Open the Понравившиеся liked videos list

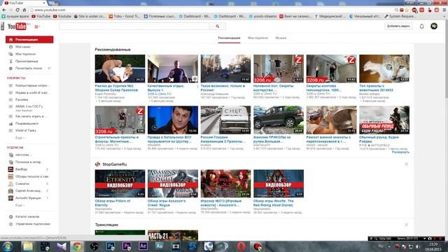coord(27,123)
